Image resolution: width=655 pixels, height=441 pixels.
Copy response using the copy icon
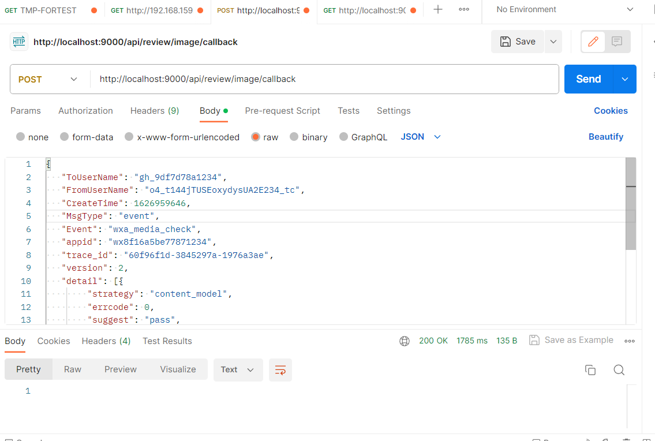pyautogui.click(x=590, y=370)
